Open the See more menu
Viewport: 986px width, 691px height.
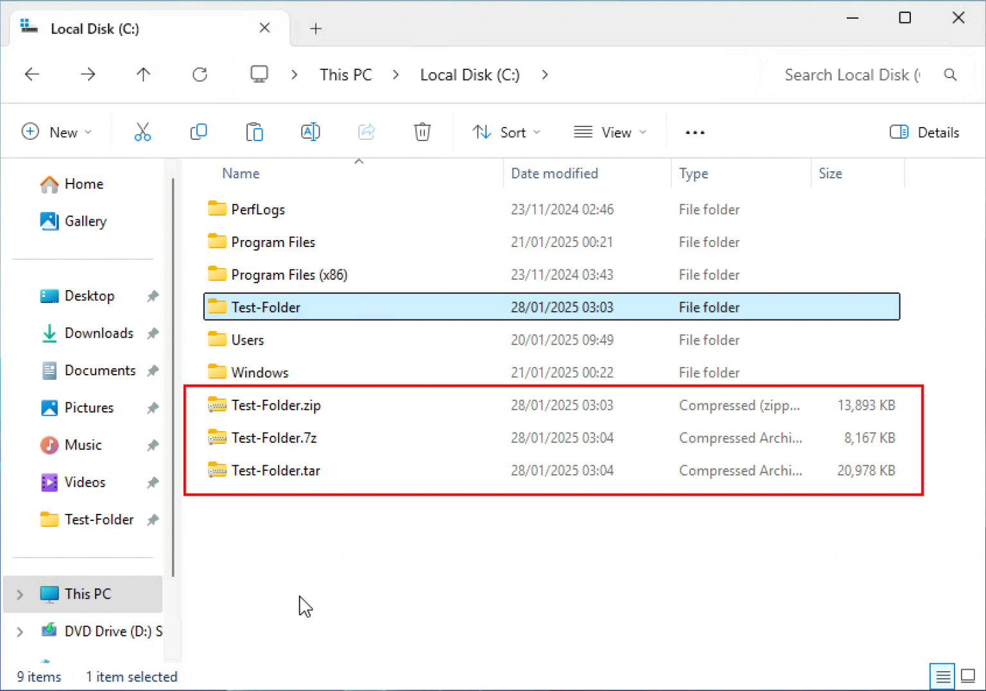[695, 132]
